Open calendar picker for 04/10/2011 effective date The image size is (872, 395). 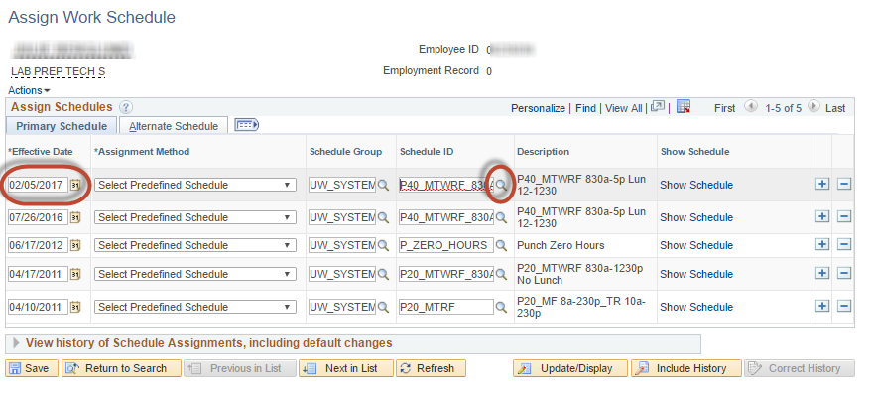(75, 307)
